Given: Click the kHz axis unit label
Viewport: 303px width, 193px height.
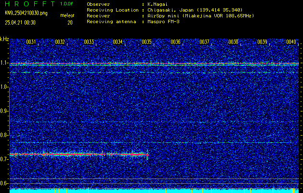Looking at the screenshot, I should point(4,39).
